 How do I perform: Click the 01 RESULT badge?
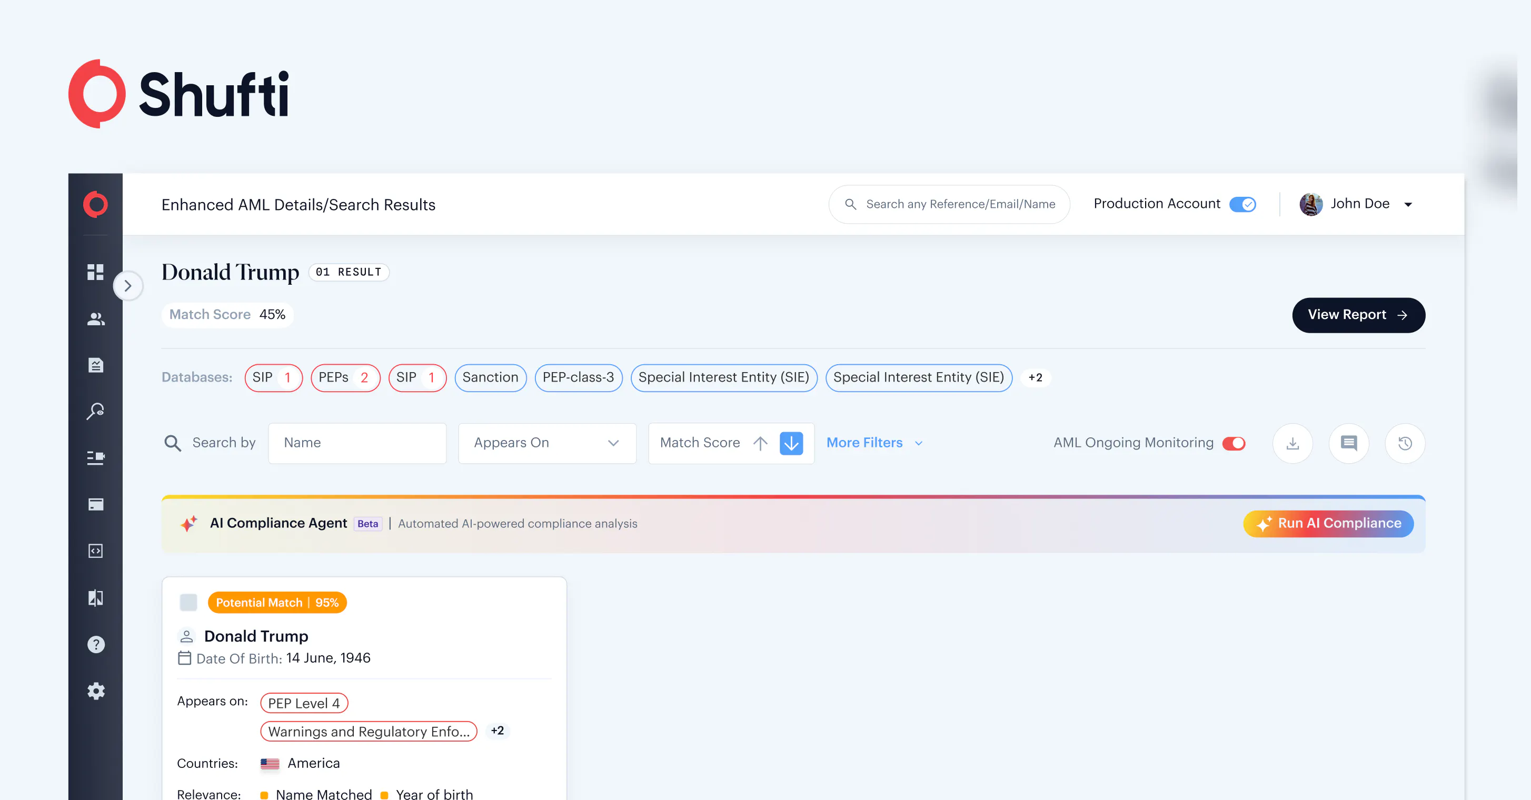pyautogui.click(x=349, y=272)
